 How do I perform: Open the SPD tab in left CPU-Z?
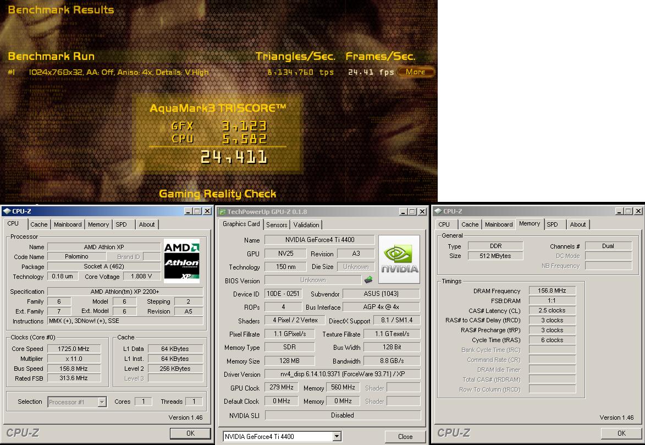click(122, 224)
